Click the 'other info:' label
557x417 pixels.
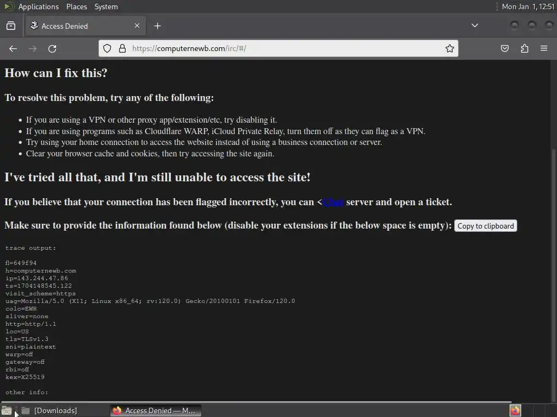[x=27, y=393]
